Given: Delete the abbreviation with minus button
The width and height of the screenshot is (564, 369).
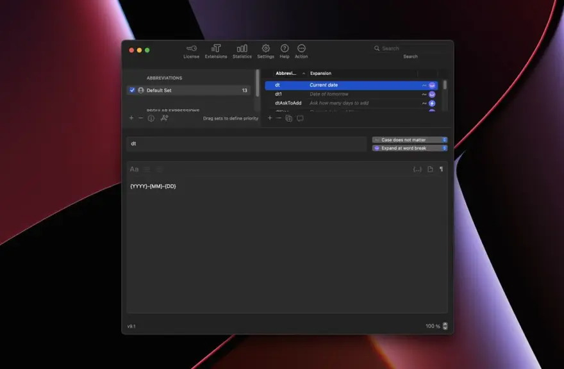Looking at the screenshot, I should pos(279,118).
